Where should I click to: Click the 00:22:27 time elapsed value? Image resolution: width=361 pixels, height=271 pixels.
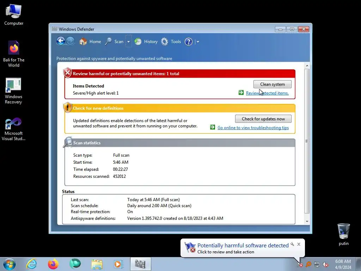pyautogui.click(x=120, y=169)
